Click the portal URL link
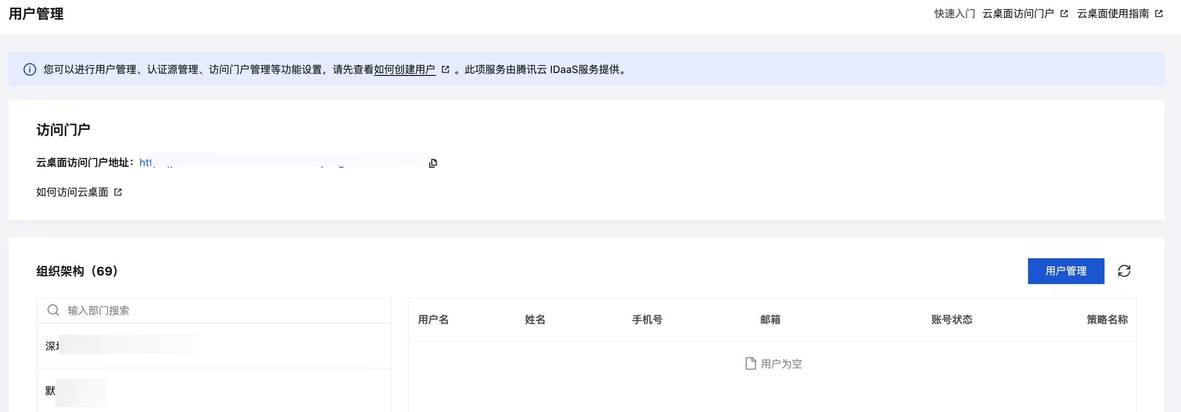The height and width of the screenshot is (412, 1181). tap(281, 162)
